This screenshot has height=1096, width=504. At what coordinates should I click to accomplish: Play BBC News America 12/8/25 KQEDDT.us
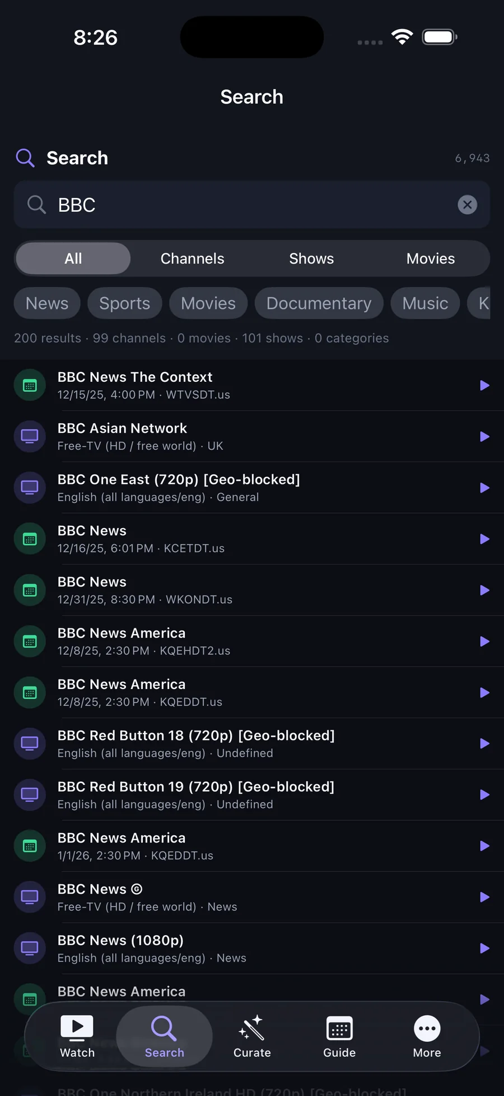485,692
